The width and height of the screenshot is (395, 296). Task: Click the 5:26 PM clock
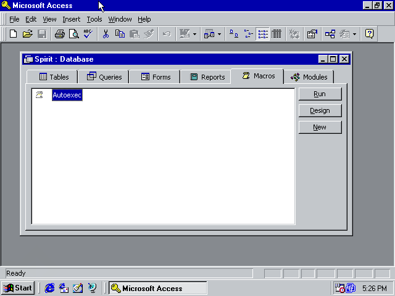pyautogui.click(x=375, y=288)
